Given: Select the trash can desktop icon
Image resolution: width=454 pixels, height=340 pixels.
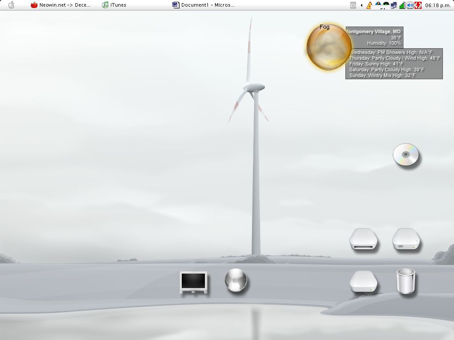Looking at the screenshot, I should (406, 282).
